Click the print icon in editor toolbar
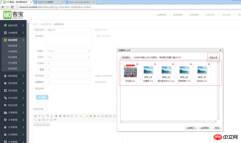This screenshot has height=143, width=241. click(x=39, y=120)
